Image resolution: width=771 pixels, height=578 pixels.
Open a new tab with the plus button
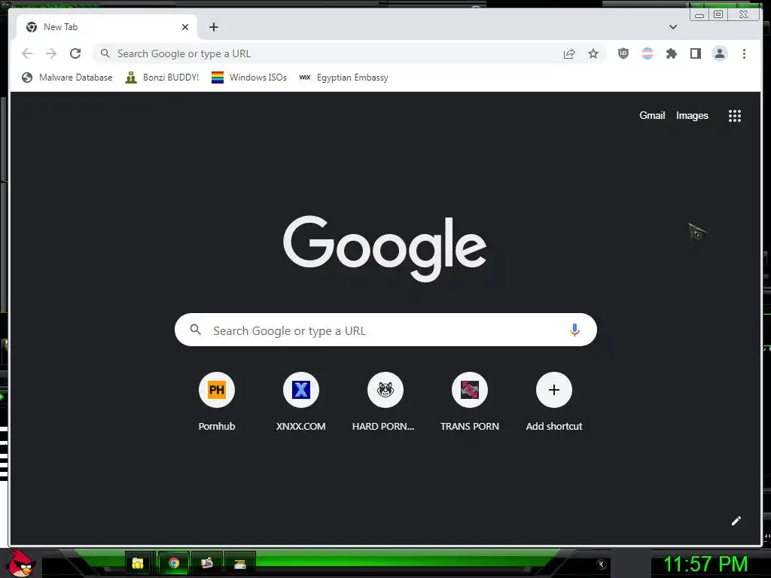tap(213, 27)
